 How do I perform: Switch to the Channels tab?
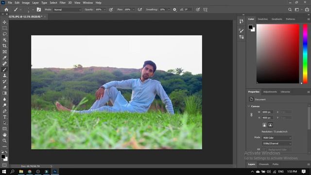point(264,164)
